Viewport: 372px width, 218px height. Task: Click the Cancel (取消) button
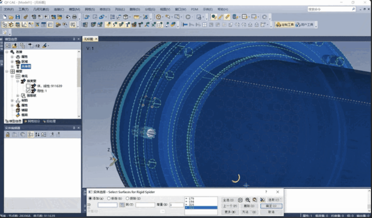point(271,212)
